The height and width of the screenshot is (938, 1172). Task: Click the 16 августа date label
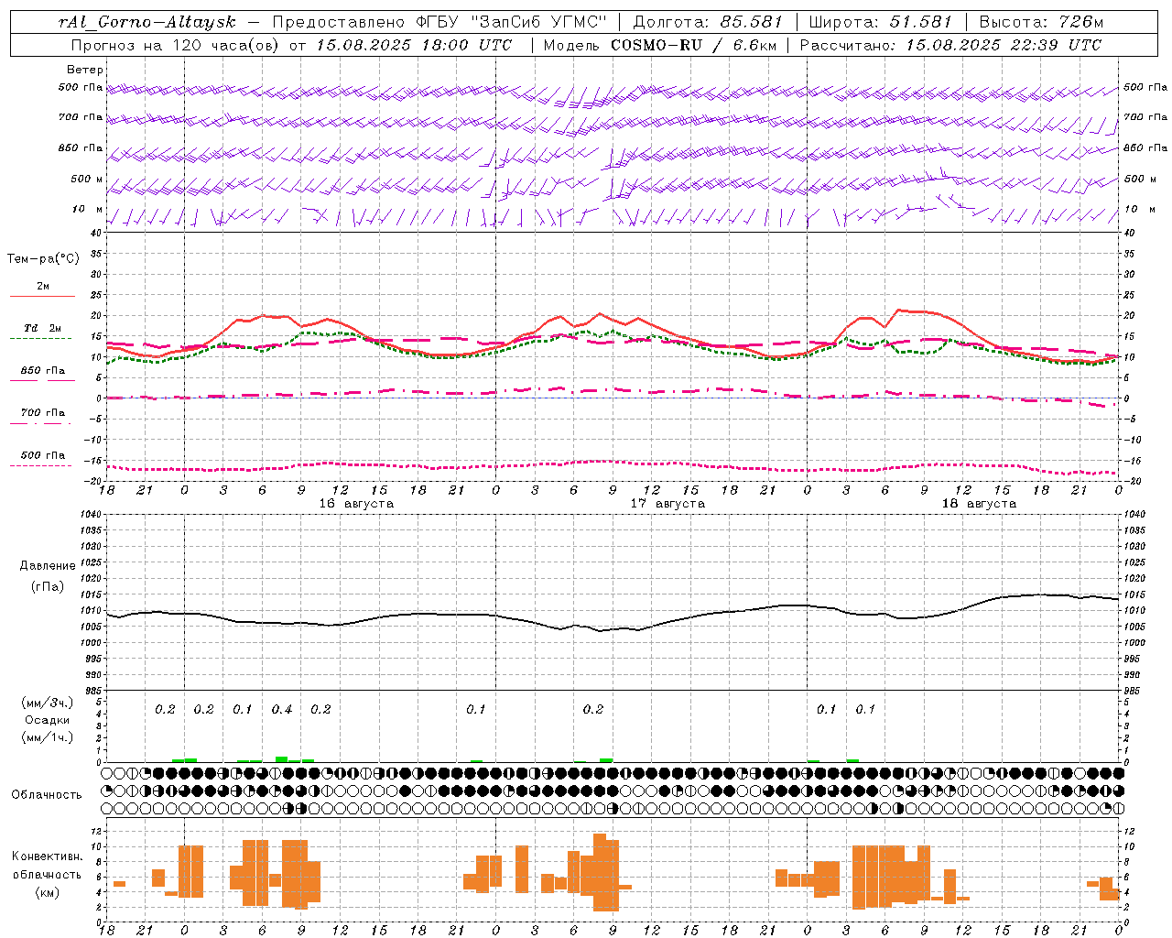click(x=356, y=504)
